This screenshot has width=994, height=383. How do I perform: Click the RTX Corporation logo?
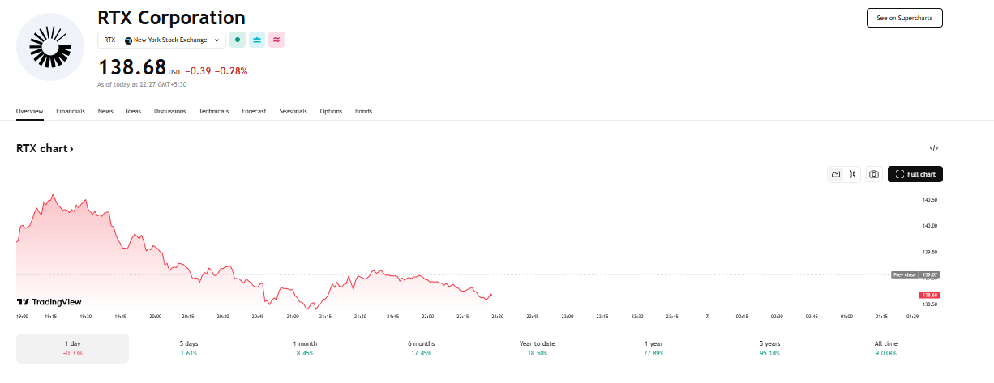tap(50, 47)
